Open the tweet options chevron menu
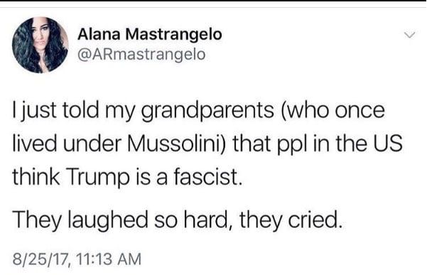The image size is (427, 275). coord(409,35)
